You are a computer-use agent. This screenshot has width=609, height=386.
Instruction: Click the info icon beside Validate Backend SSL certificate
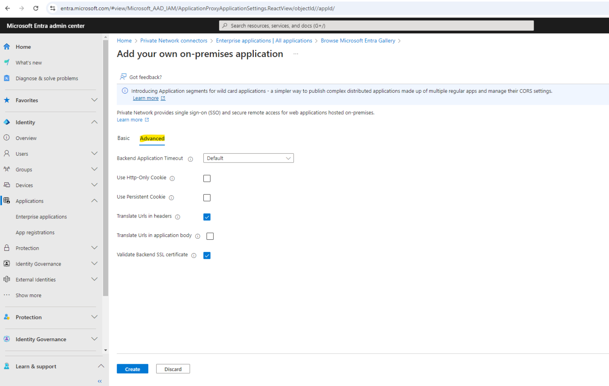click(x=194, y=256)
